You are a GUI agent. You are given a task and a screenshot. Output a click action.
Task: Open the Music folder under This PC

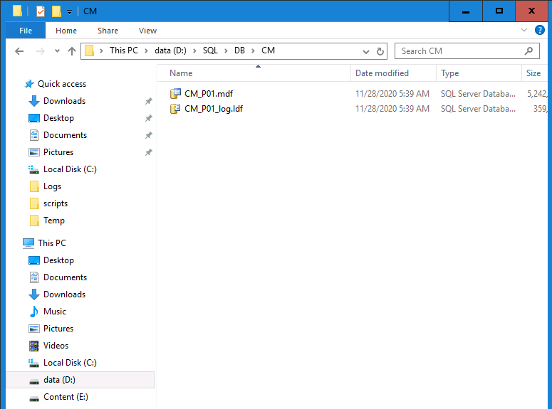(55, 312)
